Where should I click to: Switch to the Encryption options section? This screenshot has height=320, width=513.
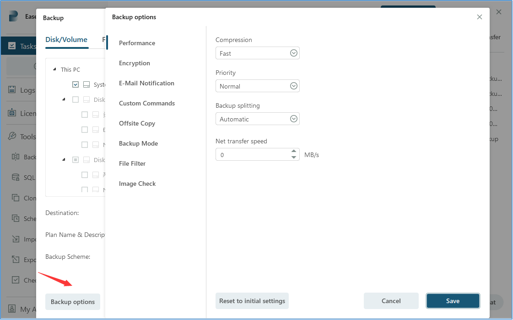coord(135,63)
